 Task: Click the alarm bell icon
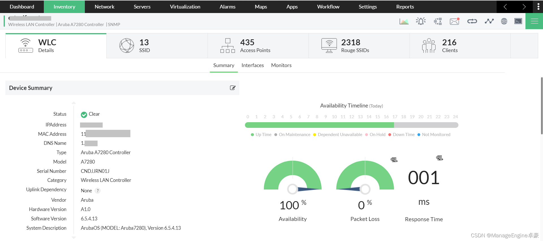pos(421,21)
